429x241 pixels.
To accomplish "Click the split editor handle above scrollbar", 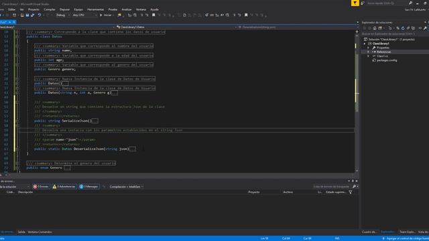I will click(x=357, y=31).
